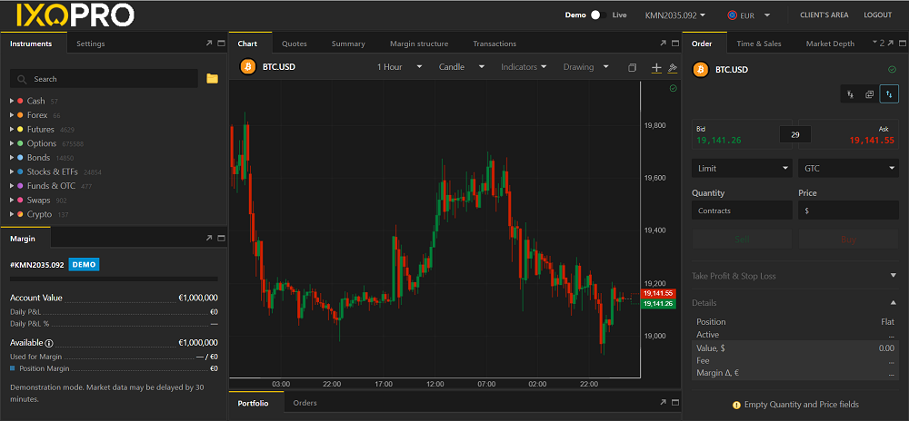Toggle the Demo / Live switch

[598, 15]
